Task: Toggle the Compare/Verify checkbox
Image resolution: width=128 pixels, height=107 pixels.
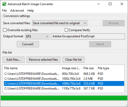Action: [66, 30]
